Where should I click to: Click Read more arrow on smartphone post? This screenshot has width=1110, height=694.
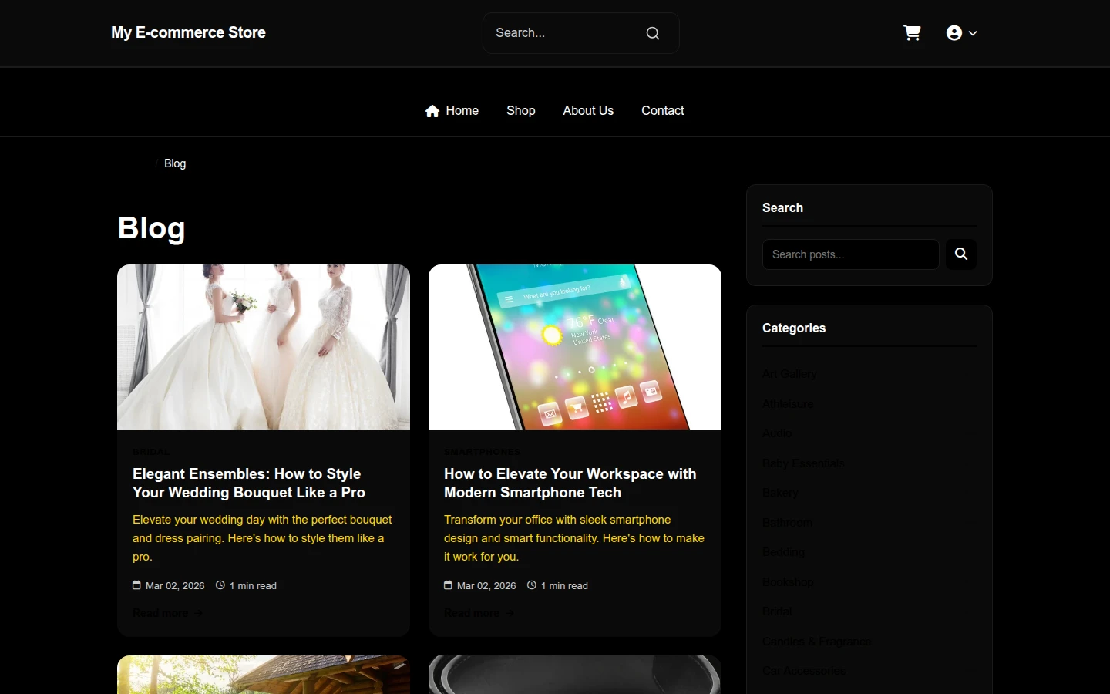coord(510,613)
